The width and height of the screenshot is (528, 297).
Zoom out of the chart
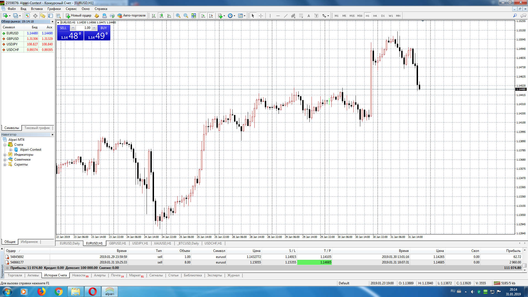(186, 16)
